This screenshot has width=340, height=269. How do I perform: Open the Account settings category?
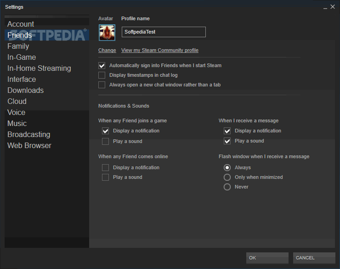tap(46, 24)
